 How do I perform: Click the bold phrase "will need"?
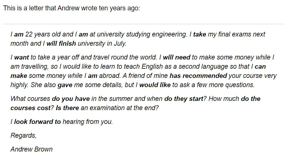click(177, 58)
